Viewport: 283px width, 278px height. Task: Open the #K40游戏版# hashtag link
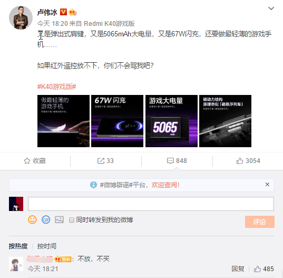coord(56,87)
